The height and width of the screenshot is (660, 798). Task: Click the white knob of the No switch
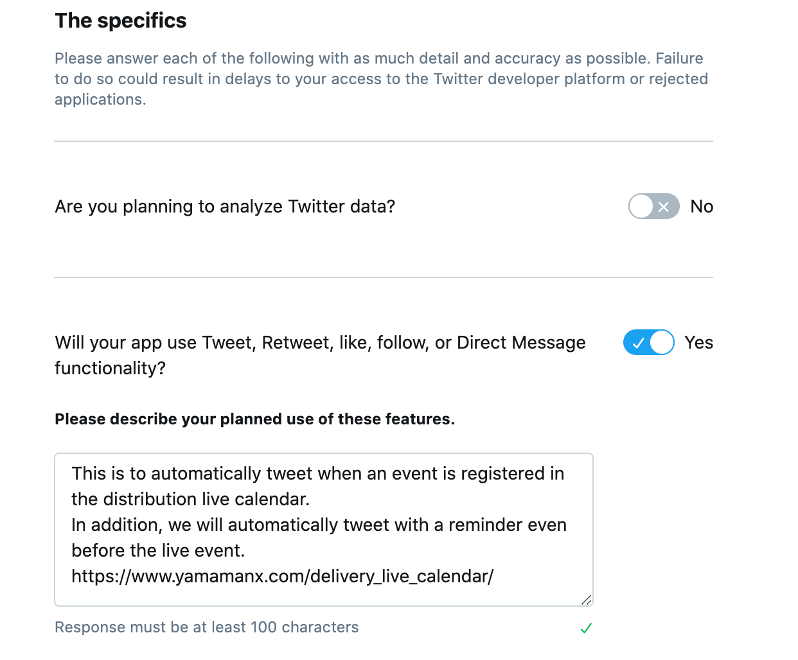[x=641, y=206]
